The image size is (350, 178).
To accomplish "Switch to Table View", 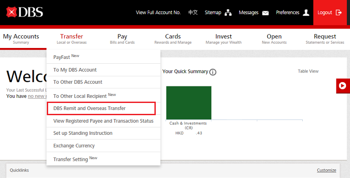I will tap(308, 71).
